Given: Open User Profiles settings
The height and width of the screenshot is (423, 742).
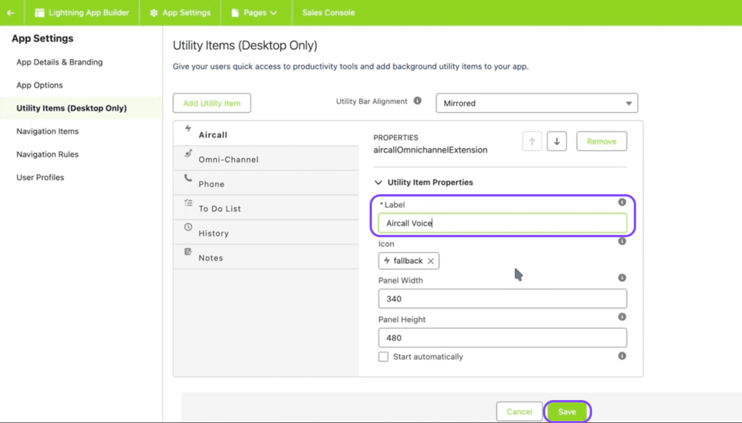Looking at the screenshot, I should [40, 177].
